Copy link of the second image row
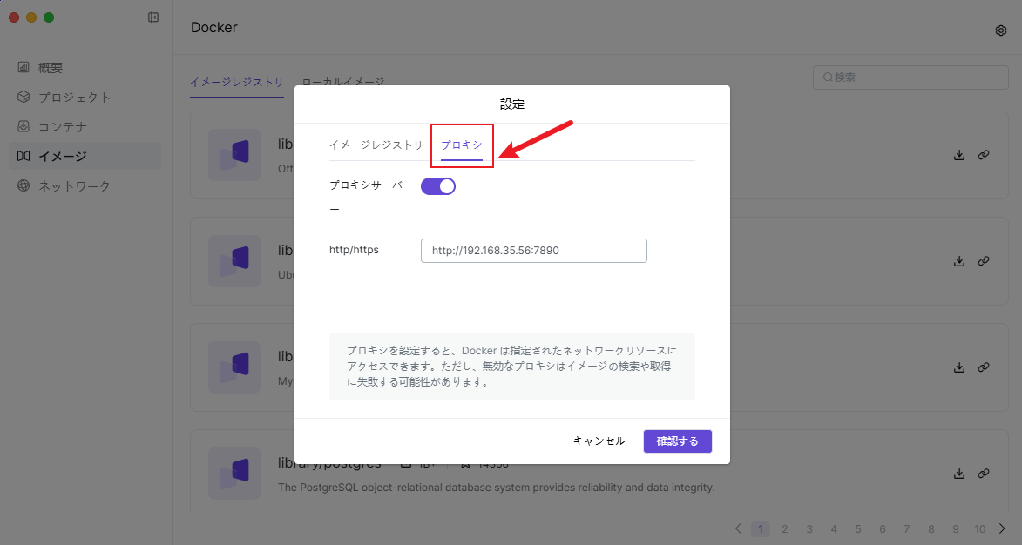The width and height of the screenshot is (1022, 545). click(x=984, y=261)
